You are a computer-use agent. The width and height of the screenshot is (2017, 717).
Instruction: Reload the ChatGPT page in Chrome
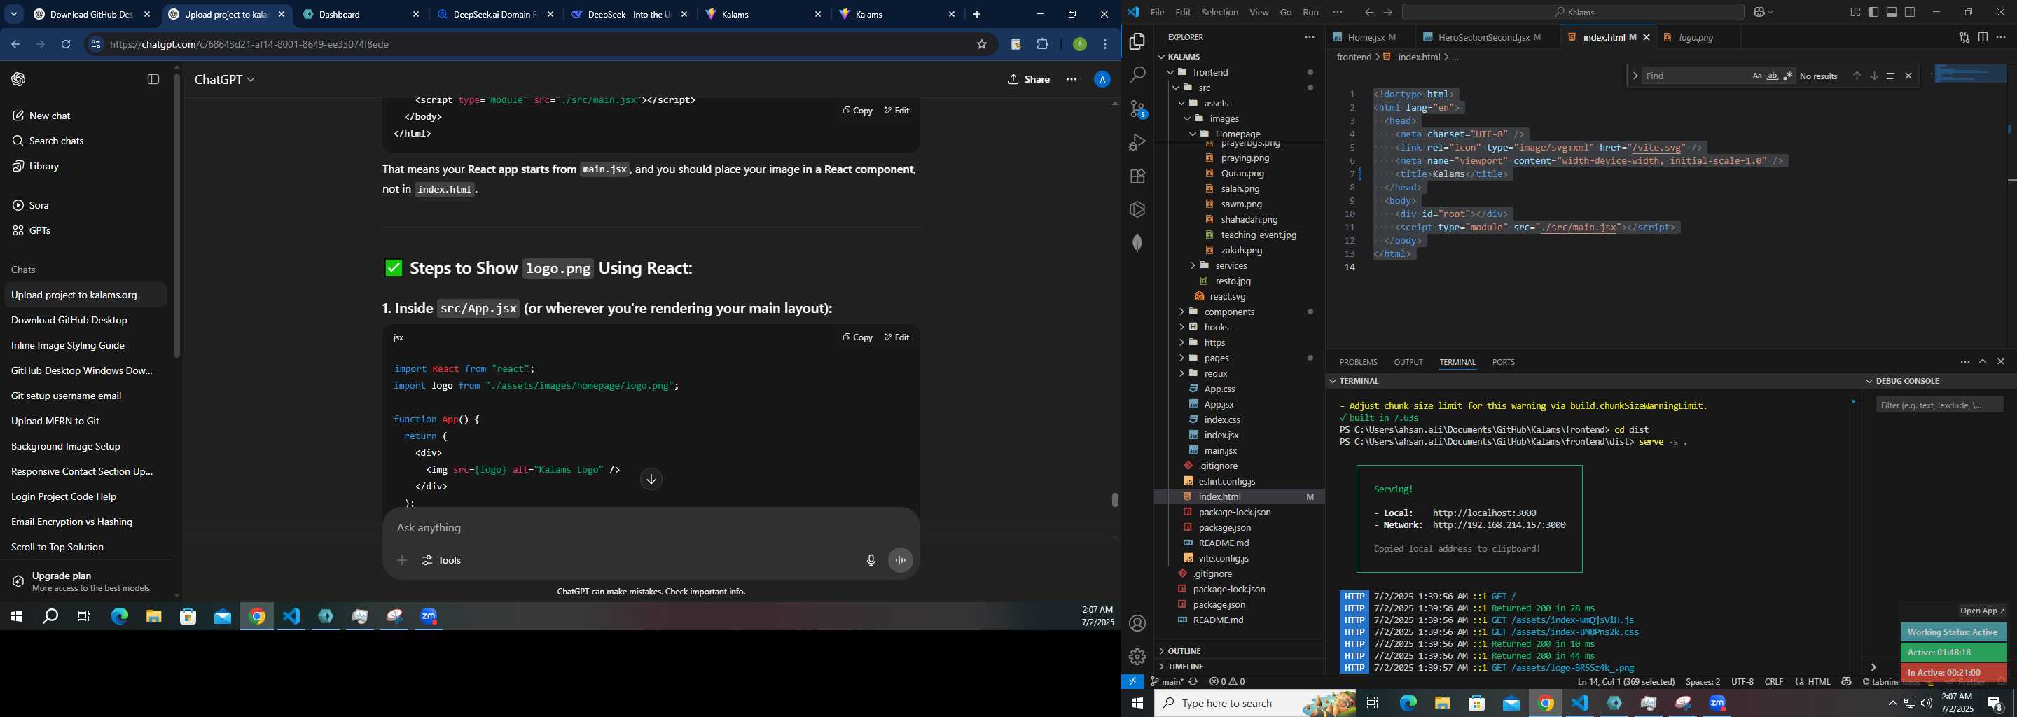pyautogui.click(x=66, y=45)
